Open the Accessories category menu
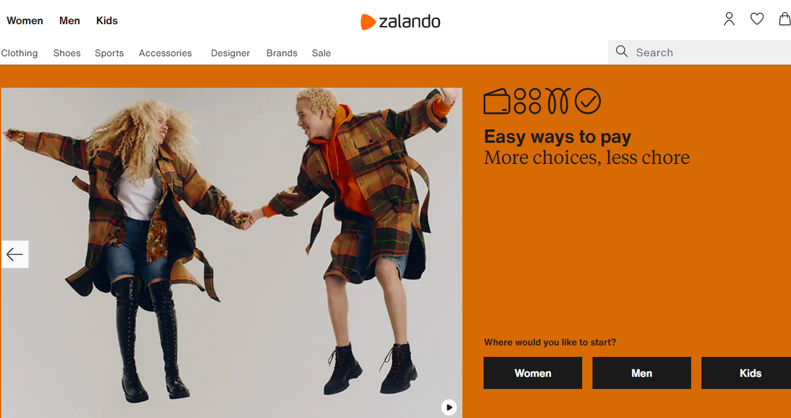 coord(165,53)
